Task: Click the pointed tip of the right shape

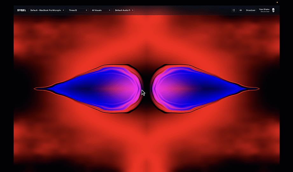Action: tap(258, 89)
